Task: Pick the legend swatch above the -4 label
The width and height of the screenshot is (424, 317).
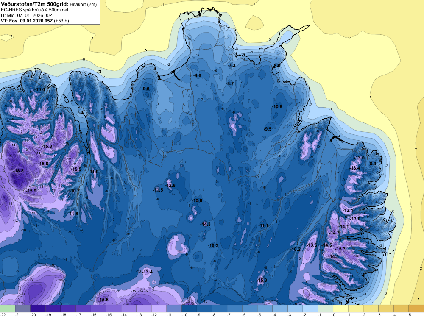Action: coord(280,309)
